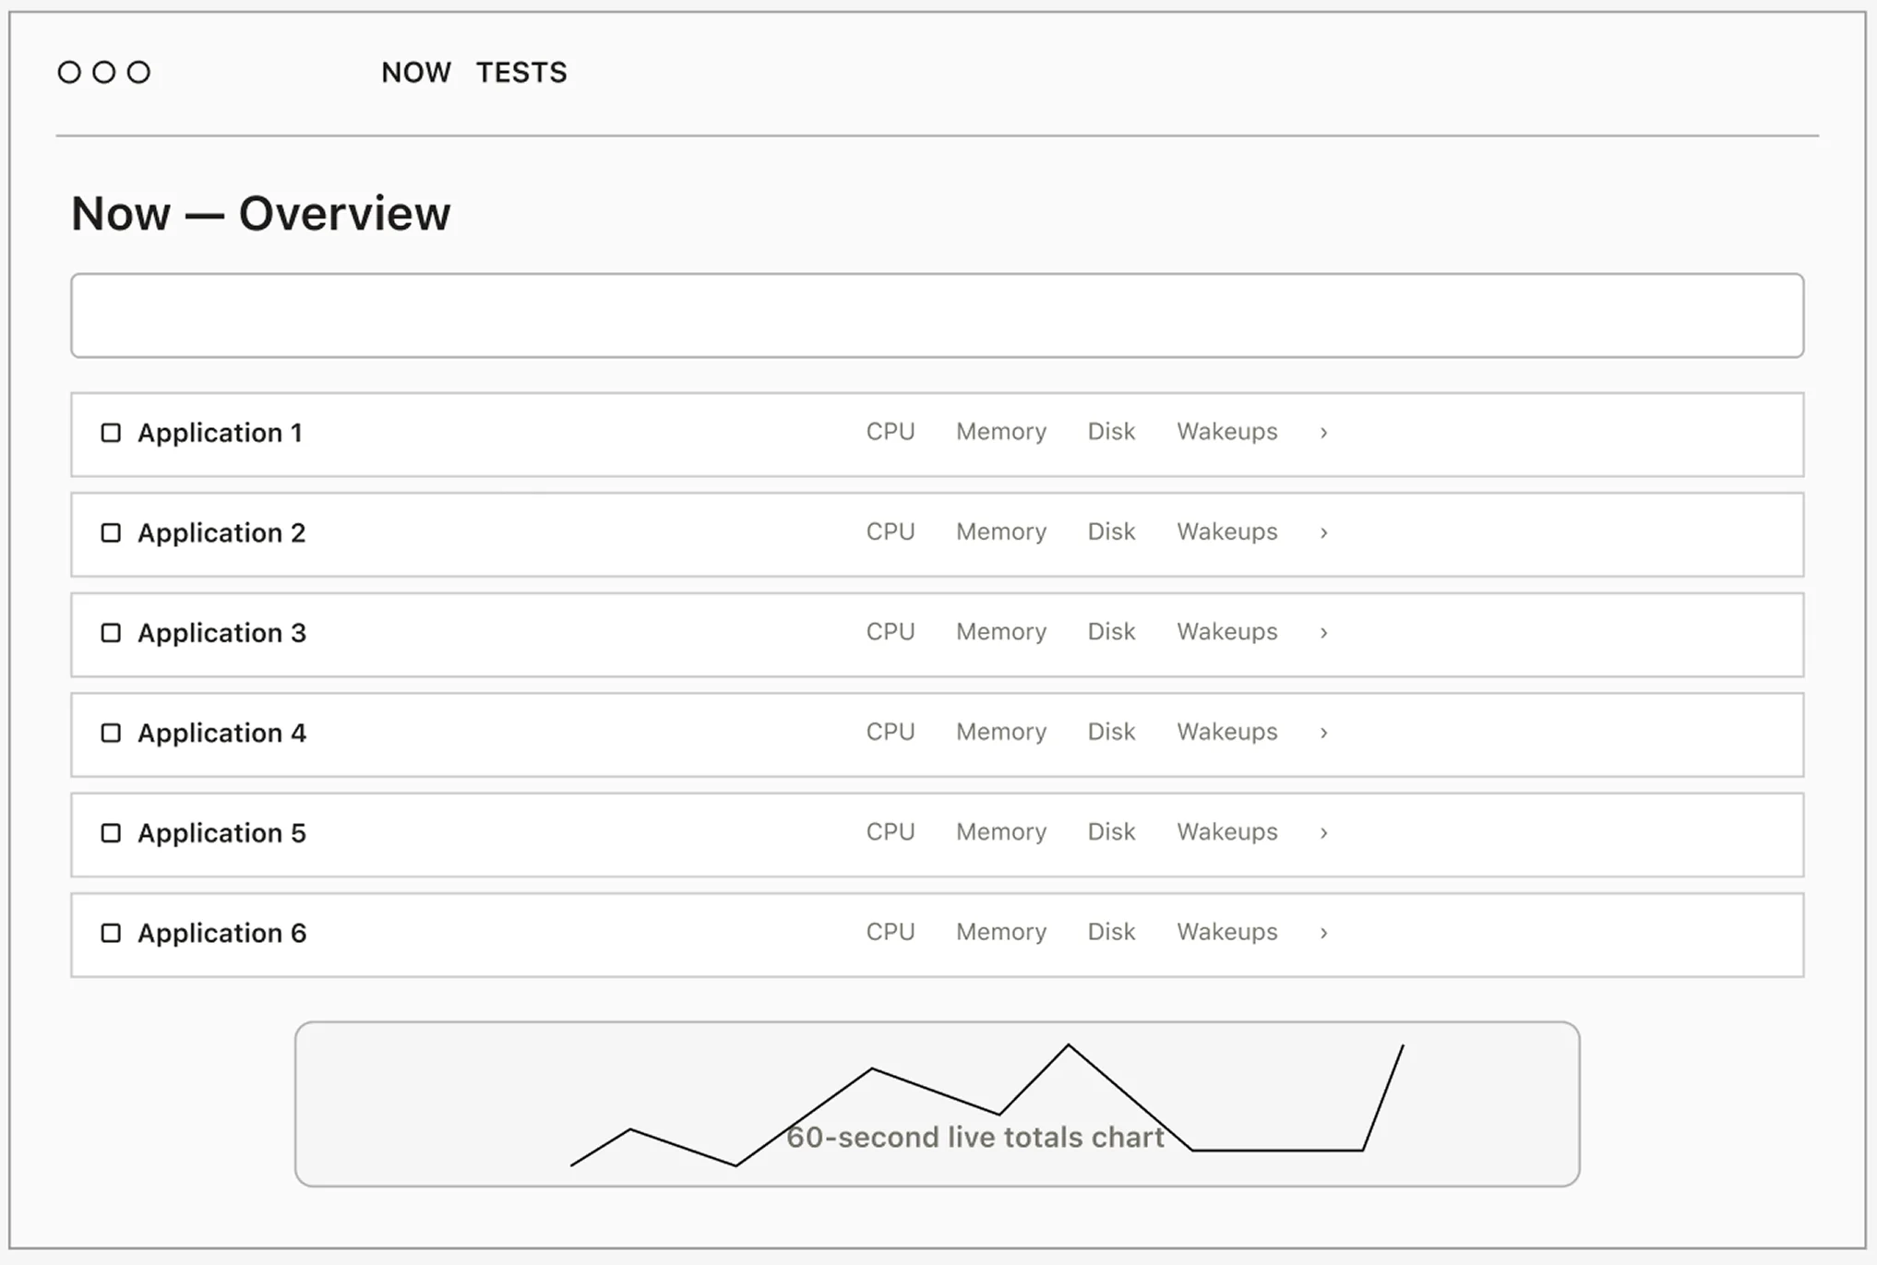The image size is (1877, 1265).
Task: Show Application 5 details chevron
Action: 1323,832
